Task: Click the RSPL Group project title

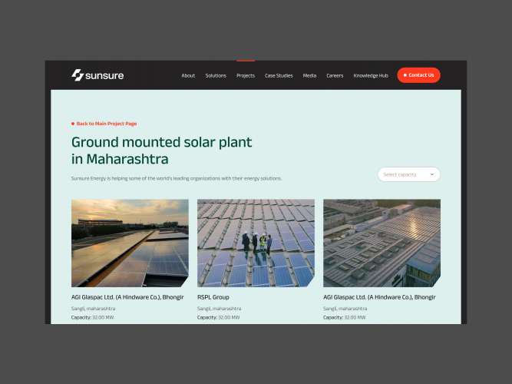Action: (x=213, y=297)
